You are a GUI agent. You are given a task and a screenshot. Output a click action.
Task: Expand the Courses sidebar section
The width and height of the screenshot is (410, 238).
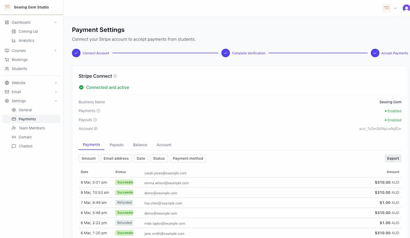[56, 50]
